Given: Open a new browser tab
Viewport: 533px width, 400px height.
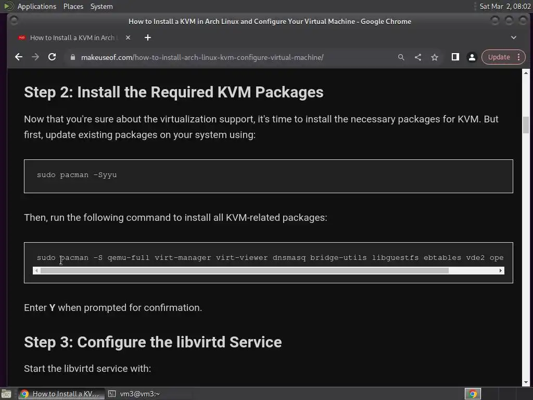Looking at the screenshot, I should (148, 37).
